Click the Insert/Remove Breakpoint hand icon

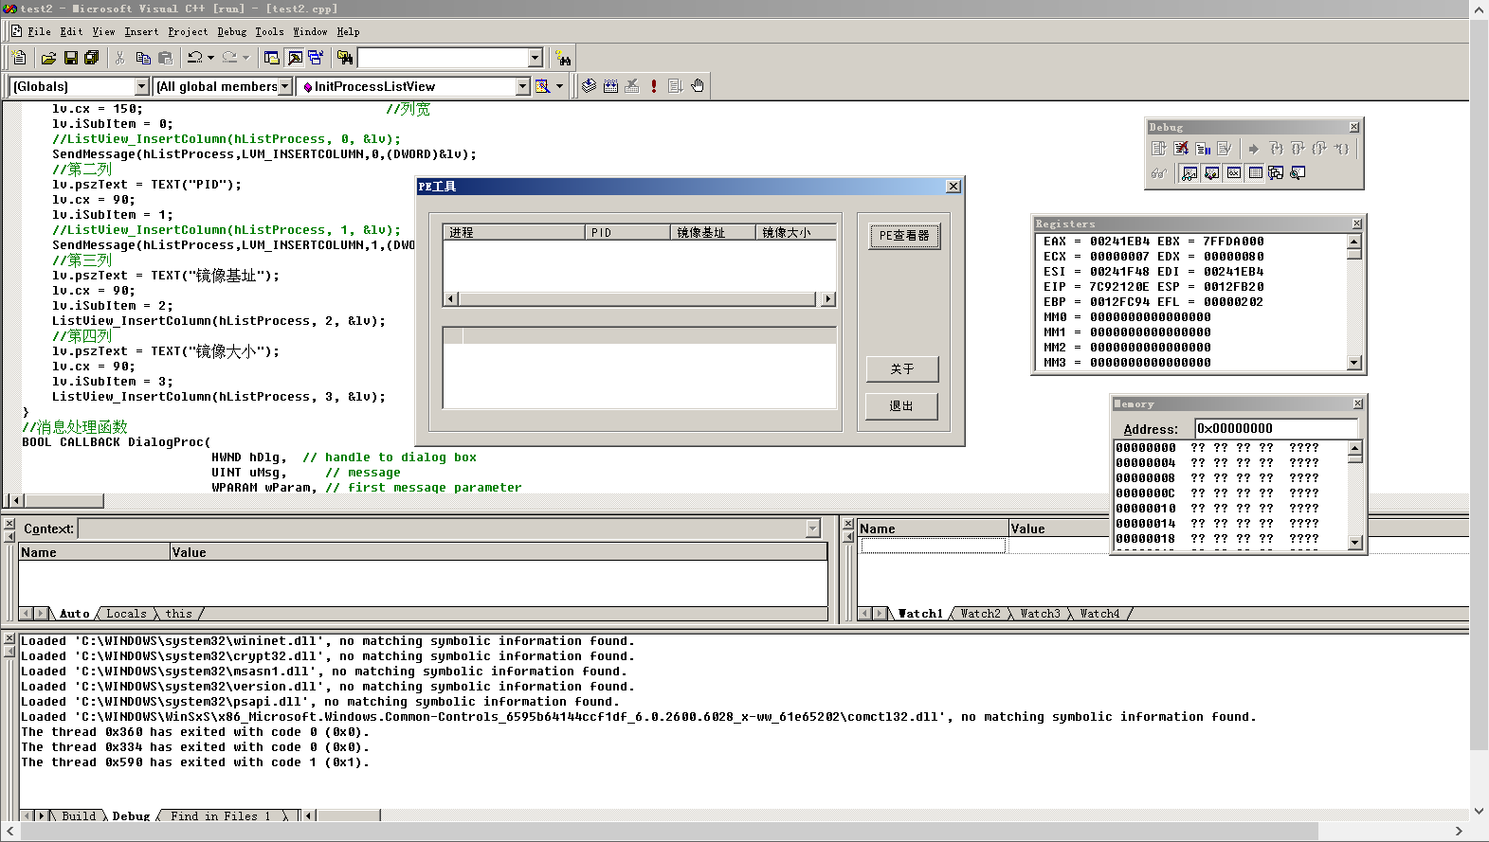tap(698, 86)
